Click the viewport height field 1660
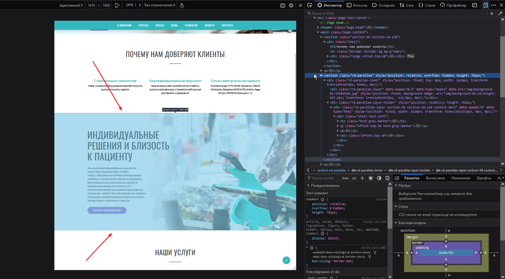The width and height of the screenshot is (505, 279). pyautogui.click(x=106, y=5)
